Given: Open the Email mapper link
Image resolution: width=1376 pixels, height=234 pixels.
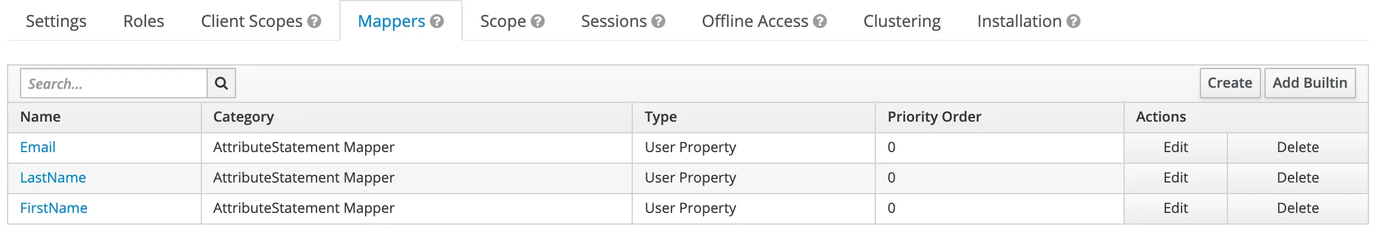Looking at the screenshot, I should [38, 147].
